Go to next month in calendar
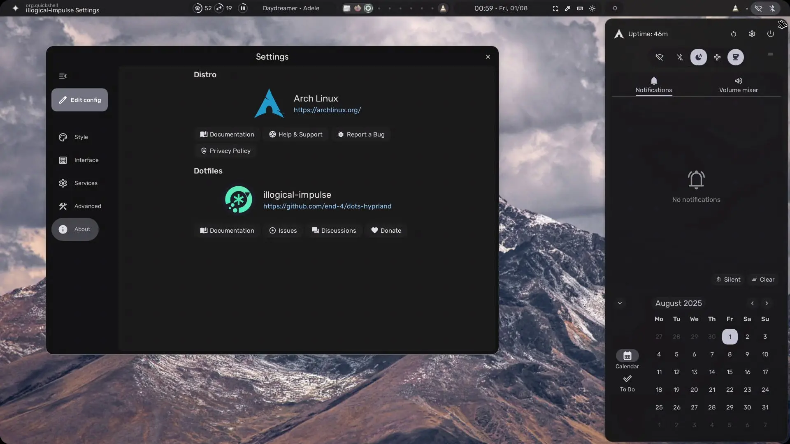This screenshot has height=444, width=790. 767,303
